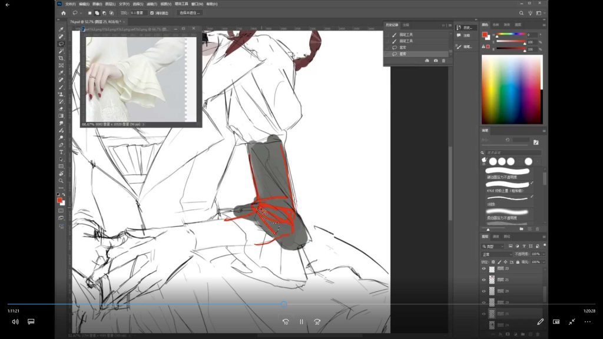Filter layers by adjustment layer icon
Screen dimensions: 603x339
[517, 246]
